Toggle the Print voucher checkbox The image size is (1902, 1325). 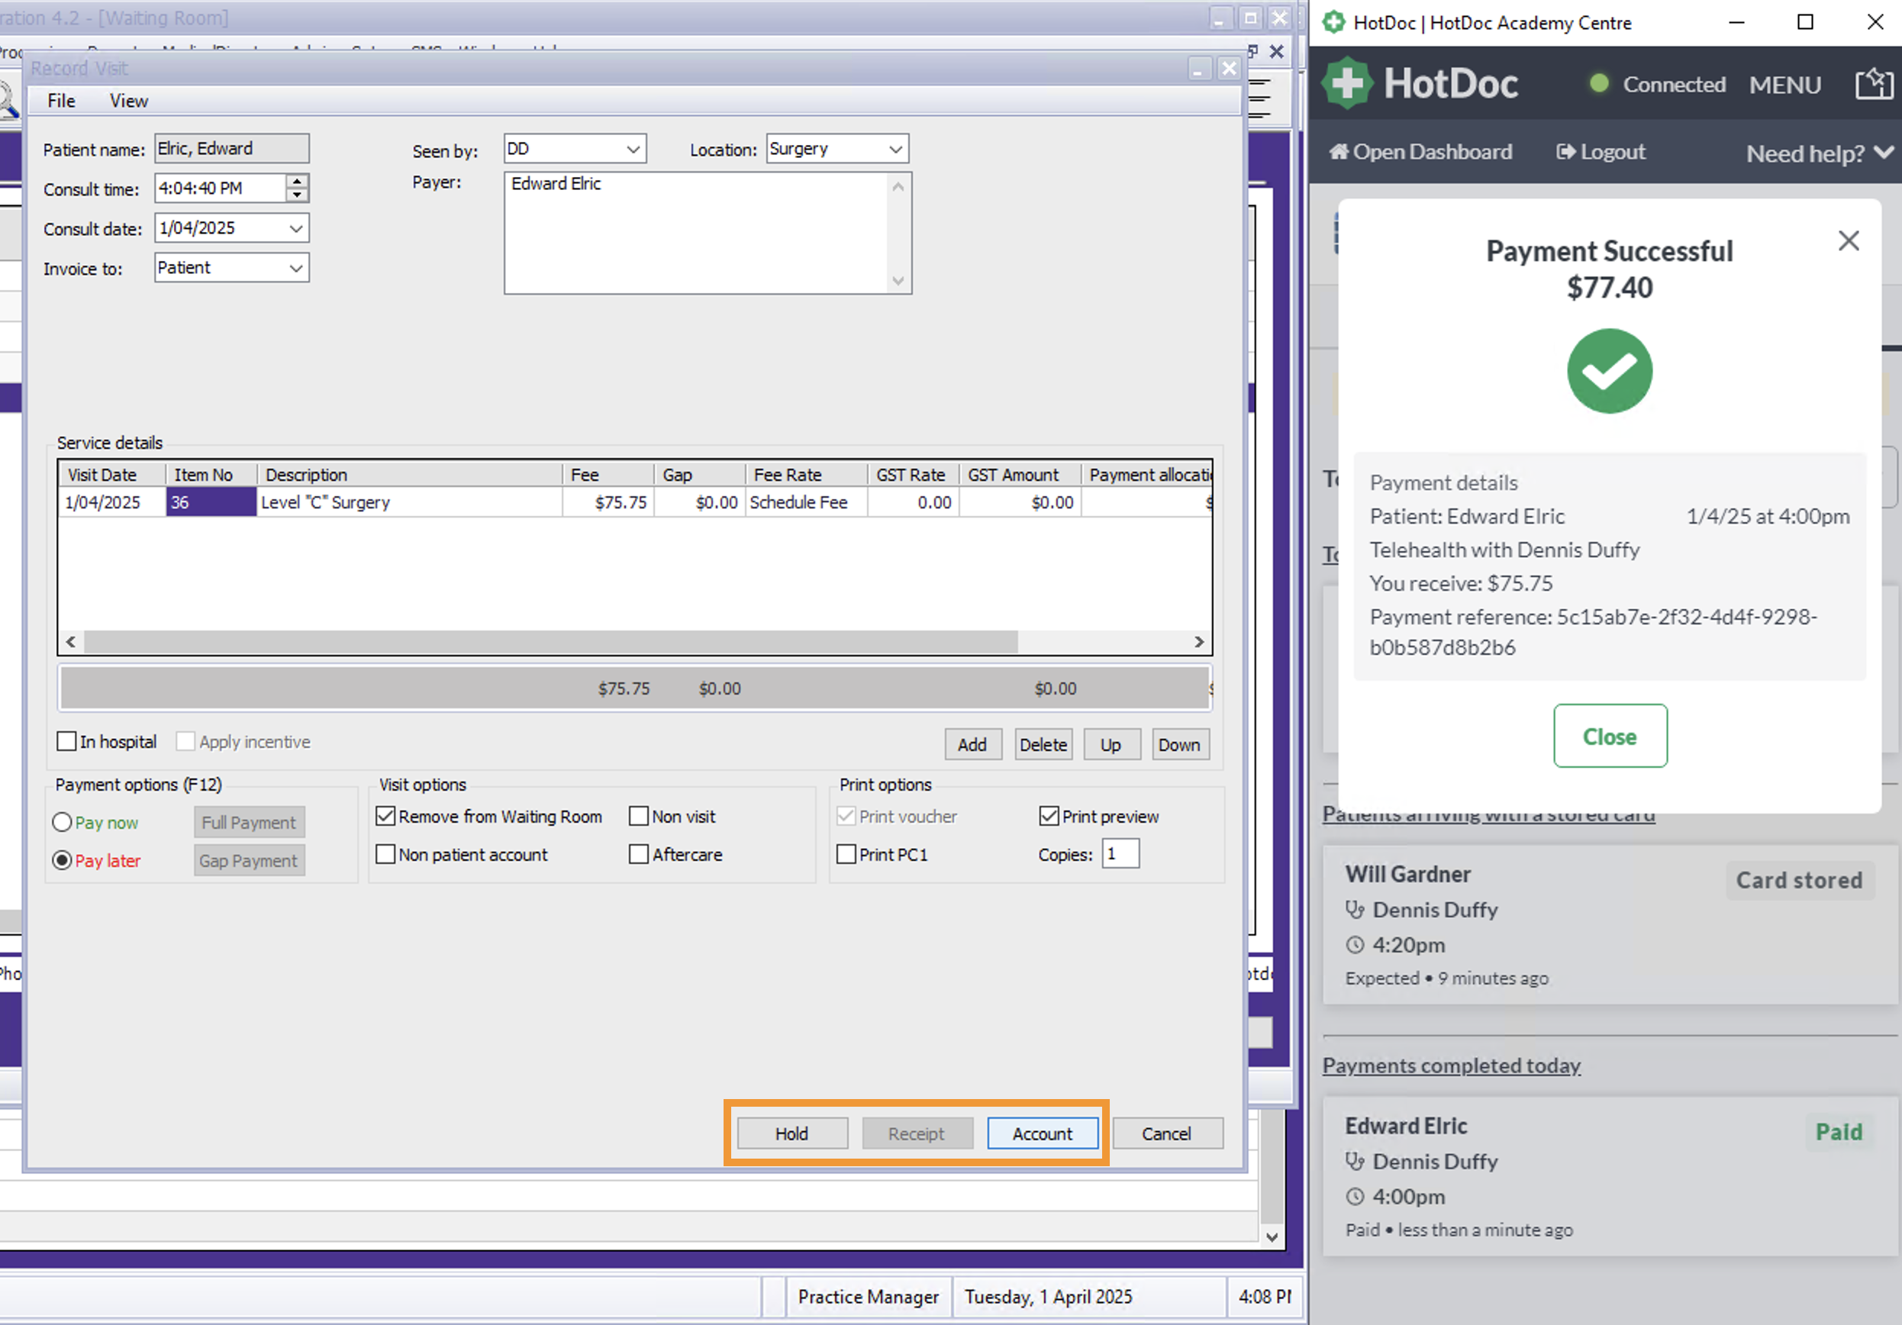coord(846,815)
